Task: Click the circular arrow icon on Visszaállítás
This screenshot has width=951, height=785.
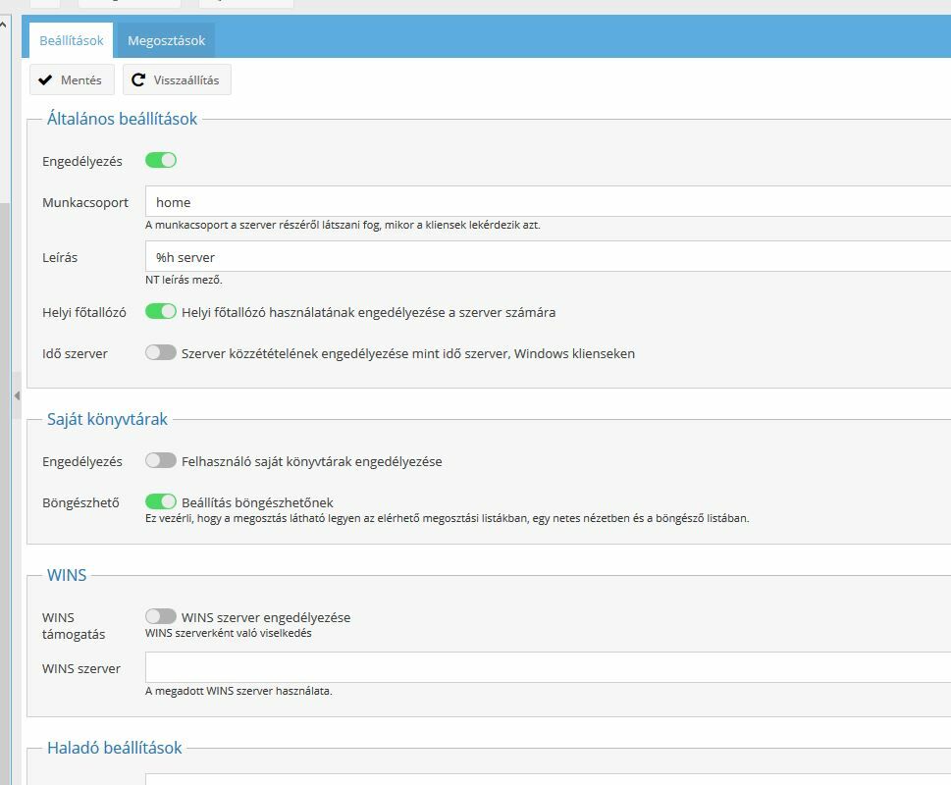Action: 138,80
